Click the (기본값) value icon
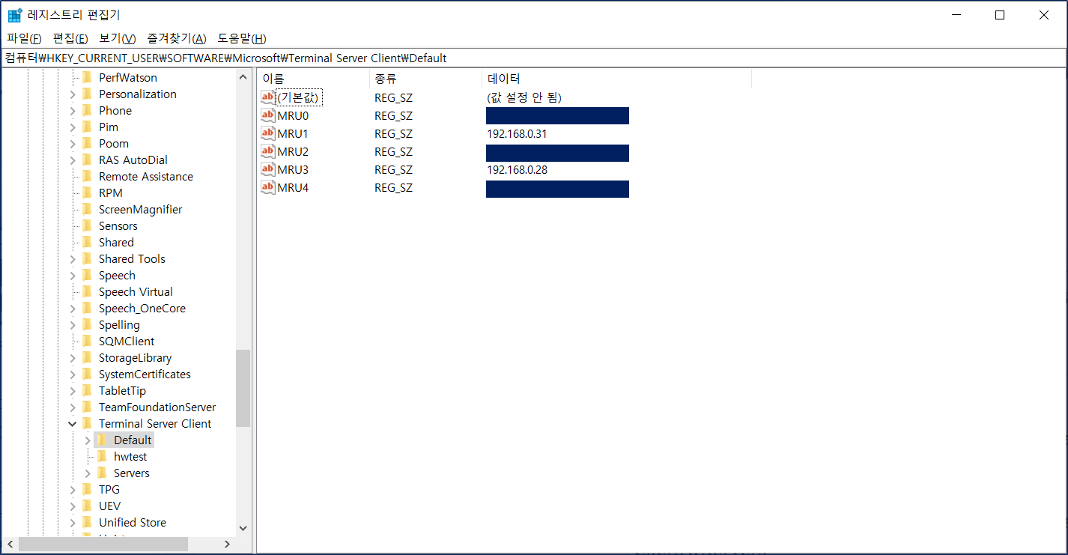This screenshot has width=1068, height=555. click(x=268, y=97)
